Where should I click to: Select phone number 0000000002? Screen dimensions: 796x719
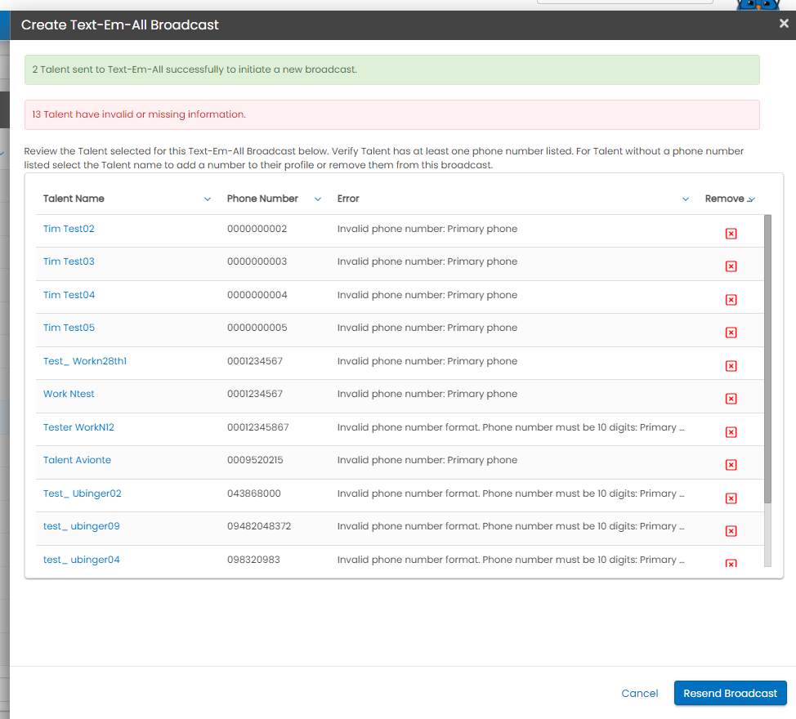pos(257,229)
